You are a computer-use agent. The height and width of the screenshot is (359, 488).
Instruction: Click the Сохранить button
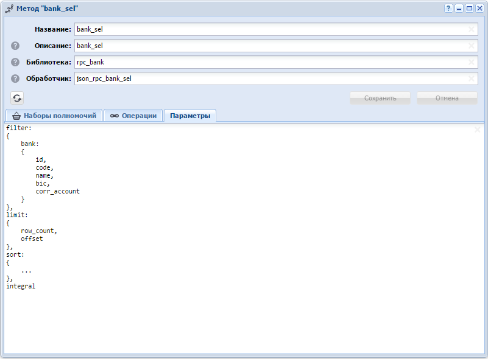coord(380,98)
